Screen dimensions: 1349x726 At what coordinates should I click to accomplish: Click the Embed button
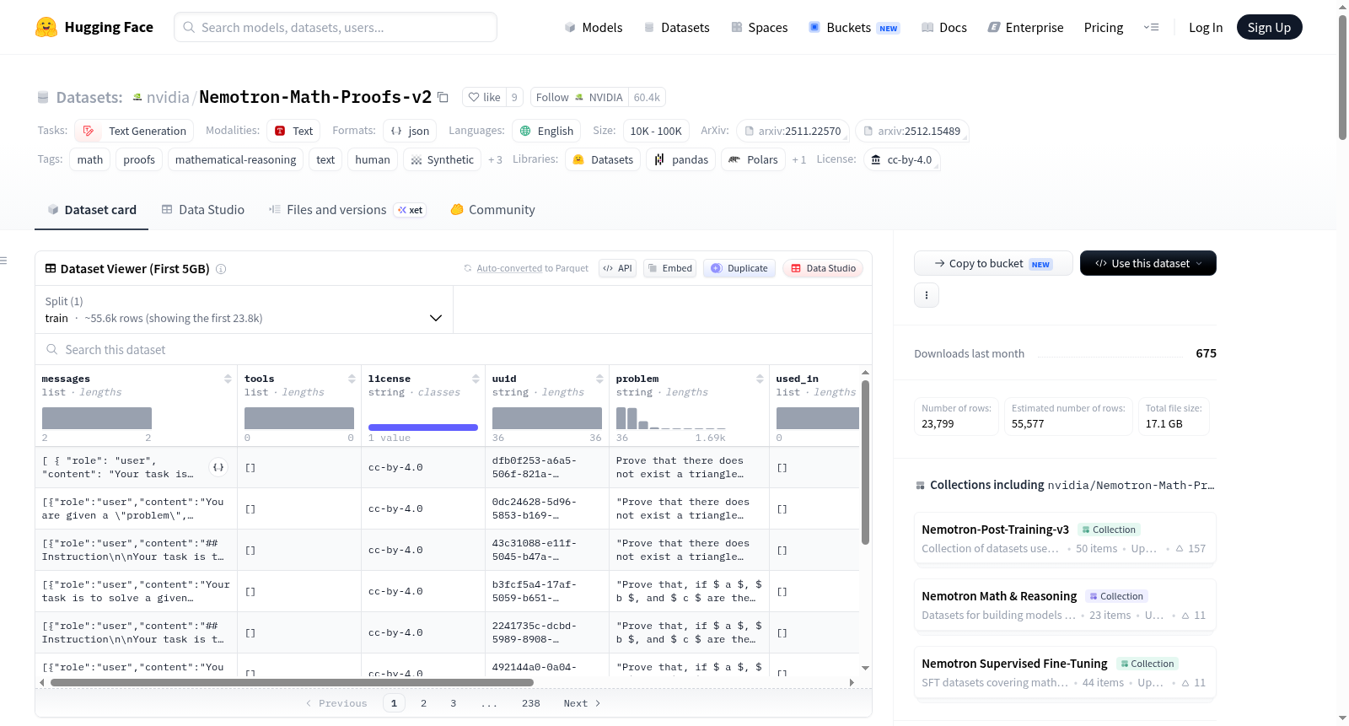(669, 268)
